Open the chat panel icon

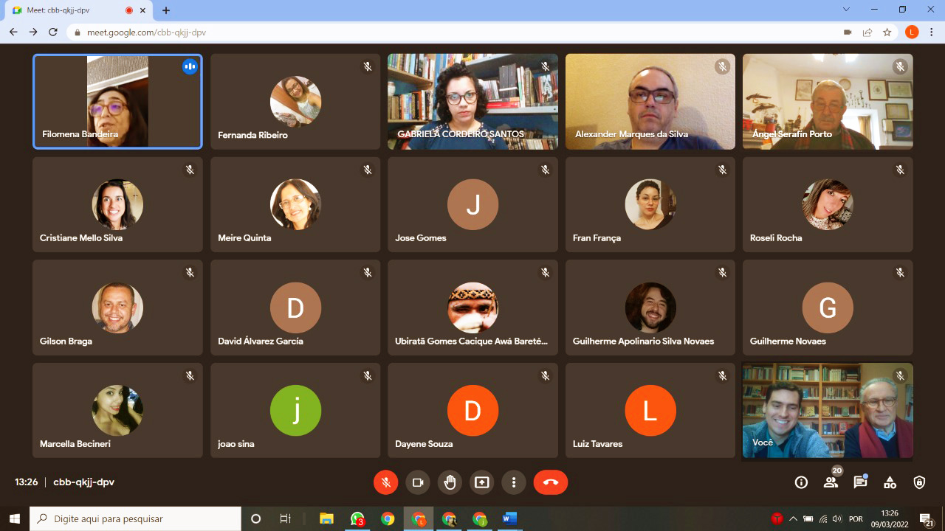click(860, 482)
